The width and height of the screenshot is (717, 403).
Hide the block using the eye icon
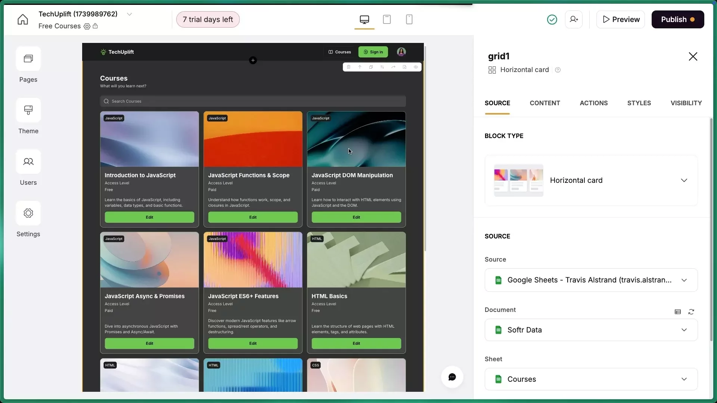click(416, 67)
